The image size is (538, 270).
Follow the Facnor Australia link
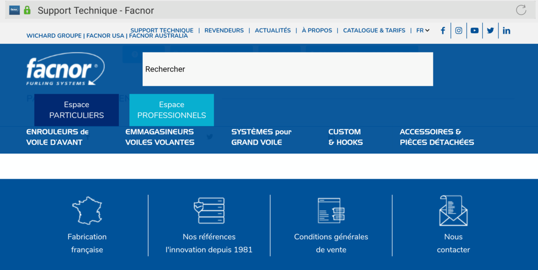tap(159, 36)
